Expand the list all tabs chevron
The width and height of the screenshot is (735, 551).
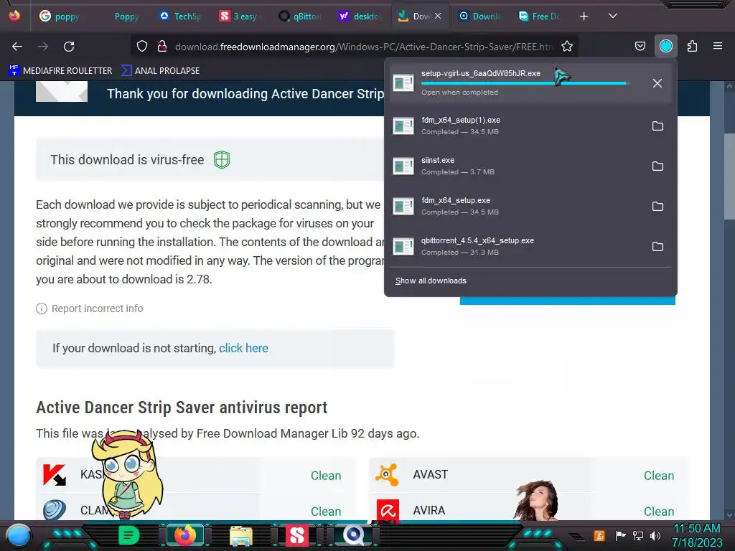point(613,16)
